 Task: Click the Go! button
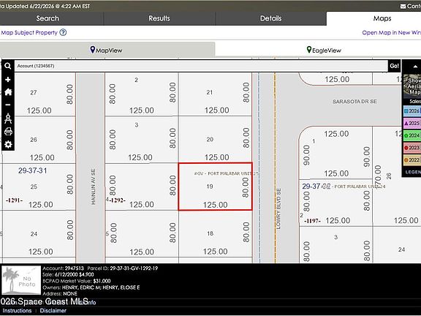coord(394,66)
